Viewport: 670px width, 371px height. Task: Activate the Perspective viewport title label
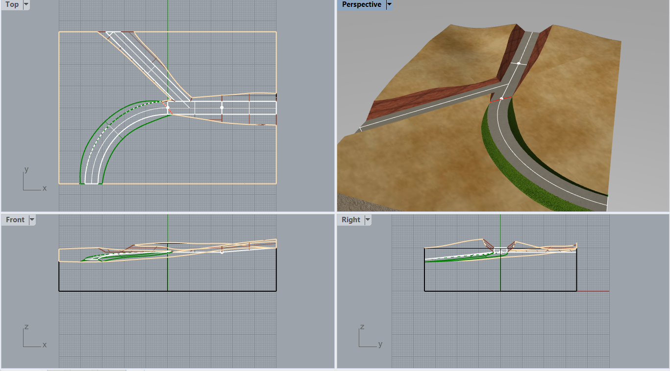click(x=361, y=5)
